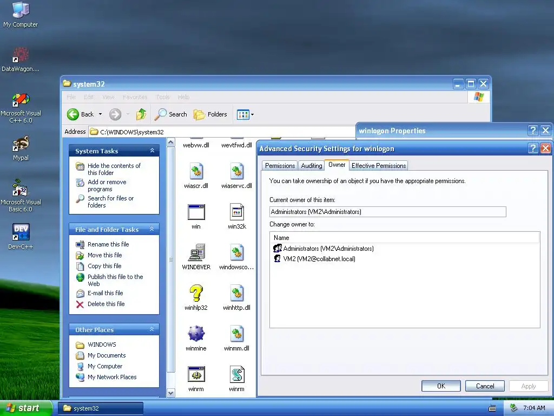Viewport: 554px width, 416px height.
Task: Click the system32 taskbar button
Action: tap(100, 408)
